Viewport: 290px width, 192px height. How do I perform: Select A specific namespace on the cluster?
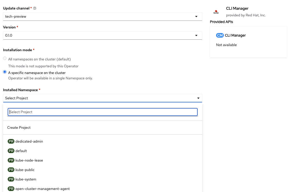(5, 72)
